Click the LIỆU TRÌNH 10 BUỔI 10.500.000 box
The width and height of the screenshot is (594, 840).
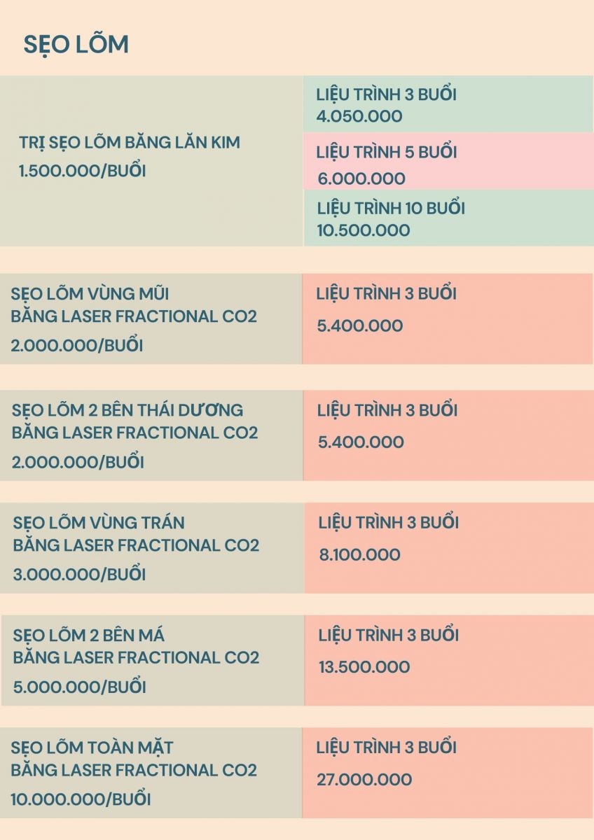click(x=448, y=218)
